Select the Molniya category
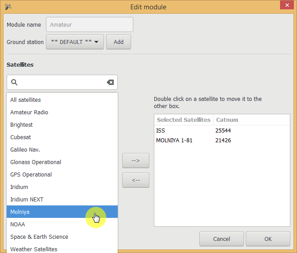 (x=20, y=212)
